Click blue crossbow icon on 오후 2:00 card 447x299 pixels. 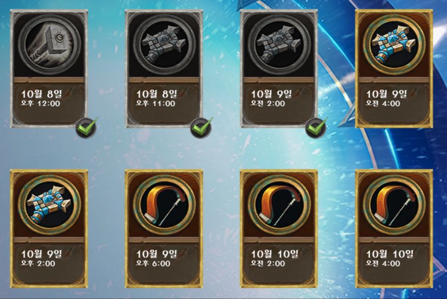coord(49,204)
